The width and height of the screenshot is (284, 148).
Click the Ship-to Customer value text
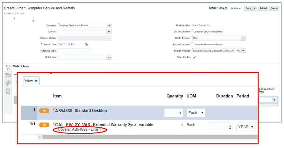(208, 44)
